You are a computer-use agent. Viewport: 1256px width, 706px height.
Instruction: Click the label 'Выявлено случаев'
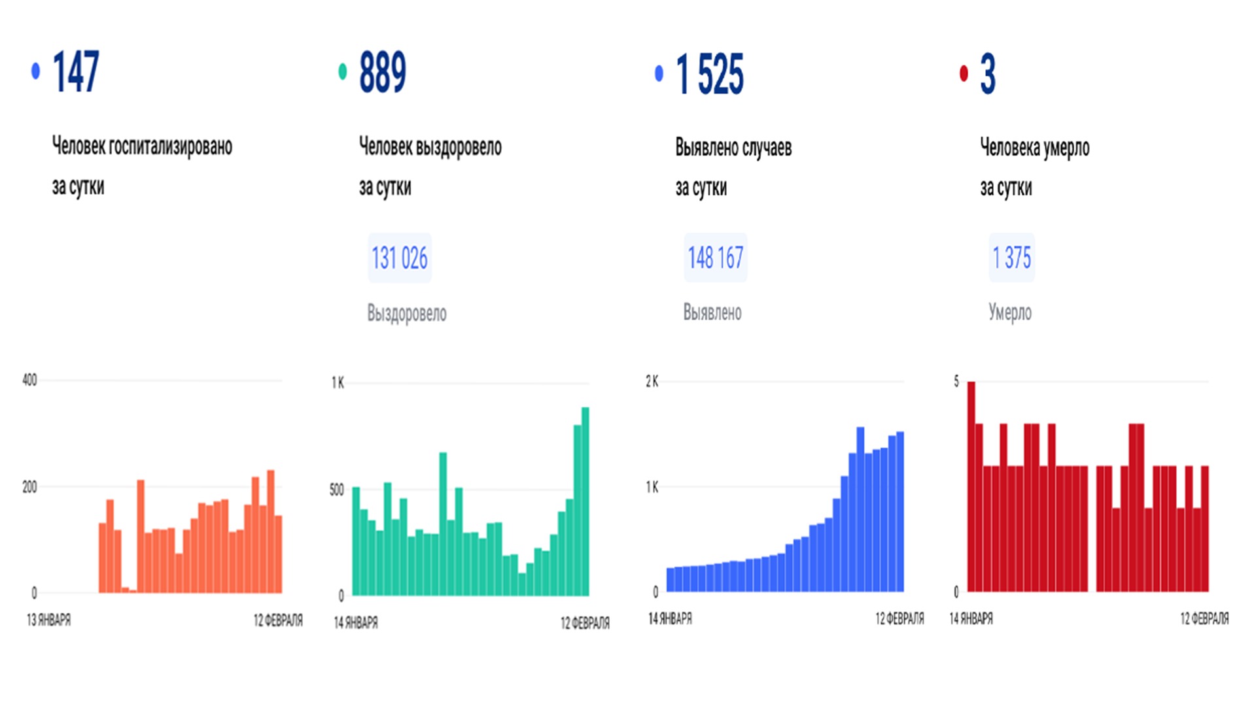[x=733, y=147]
